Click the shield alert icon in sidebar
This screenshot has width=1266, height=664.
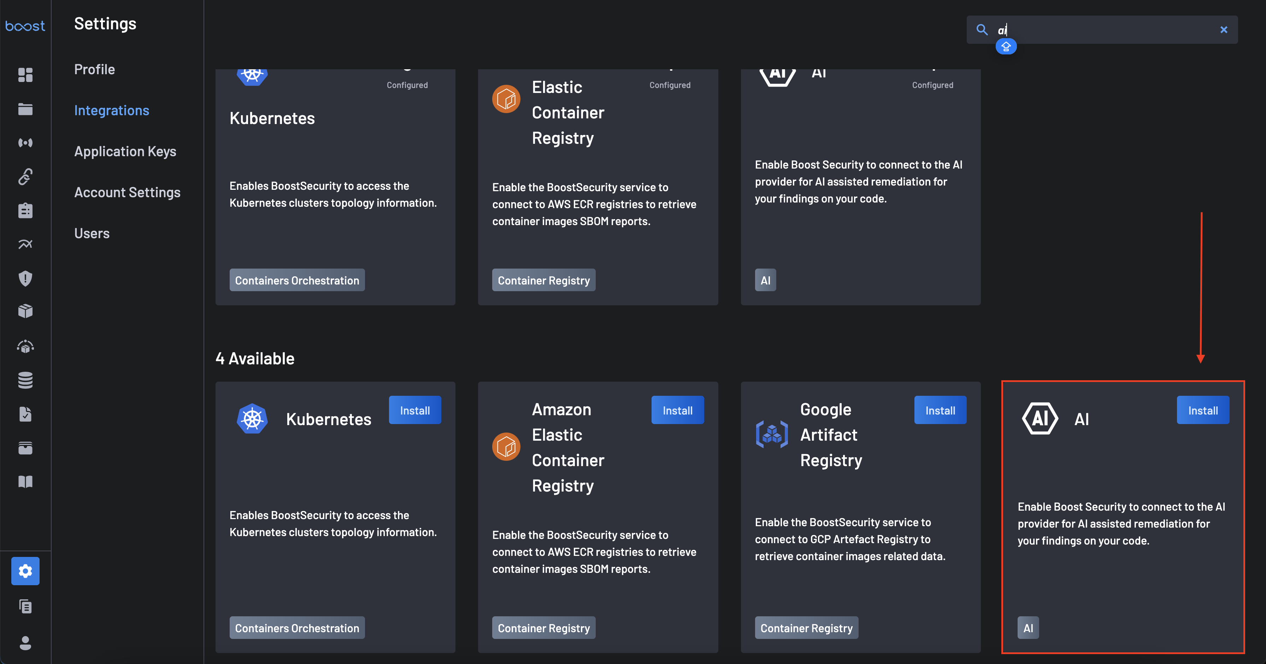click(25, 278)
